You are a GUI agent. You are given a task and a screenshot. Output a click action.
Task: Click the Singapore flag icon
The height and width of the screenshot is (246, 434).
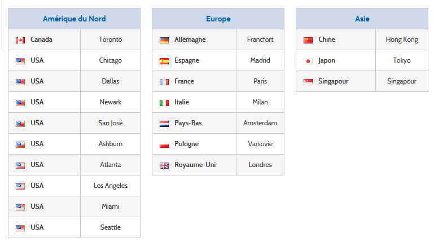click(x=308, y=82)
